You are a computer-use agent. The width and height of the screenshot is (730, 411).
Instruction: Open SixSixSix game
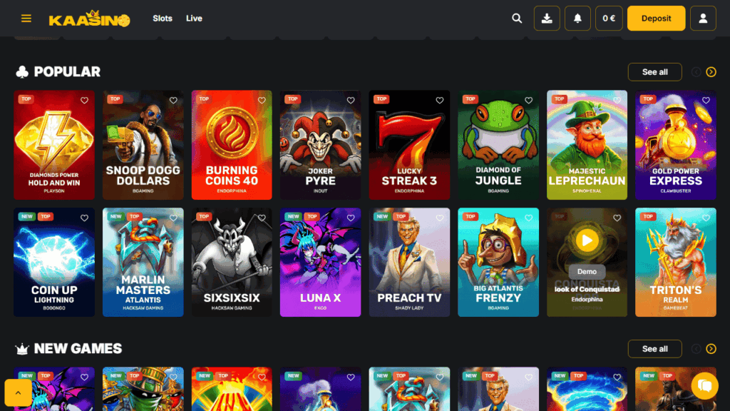232,263
